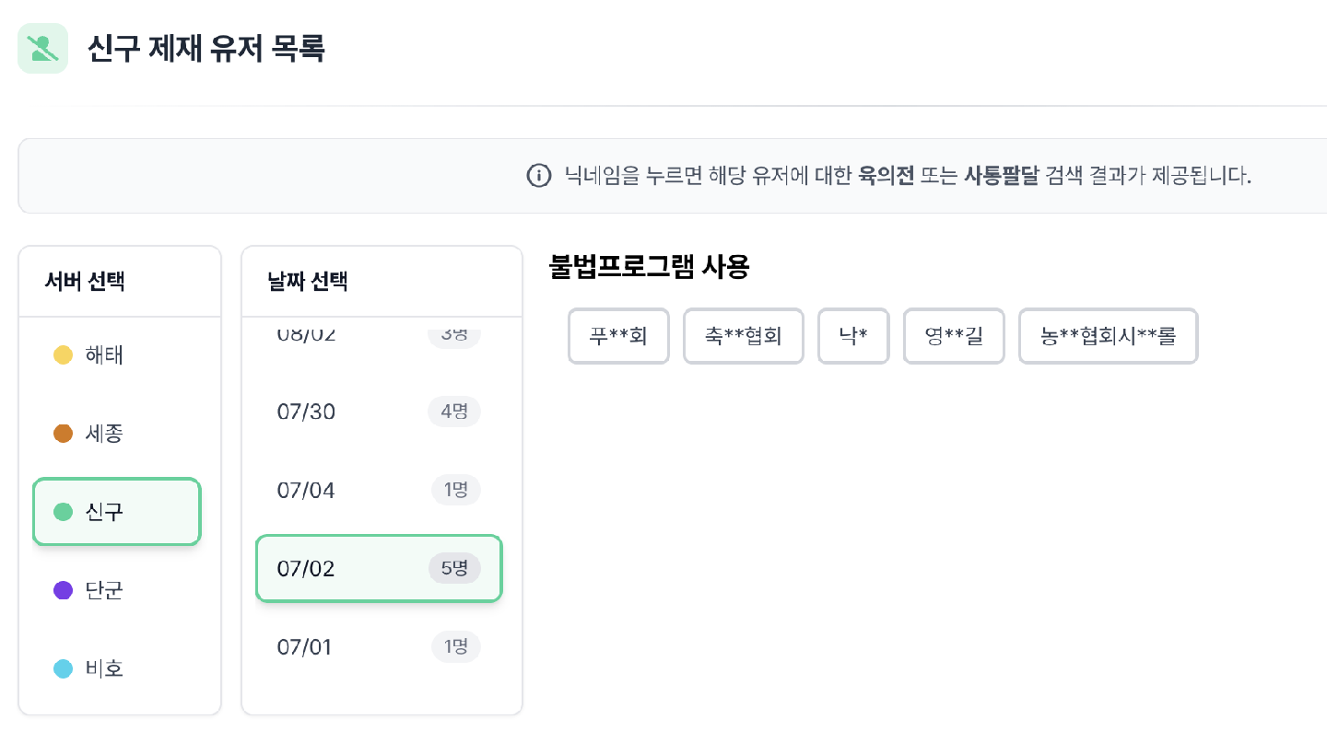Click nickname 농**협회시**롤
This screenshot has width=1327, height=731.
[x=1109, y=336]
